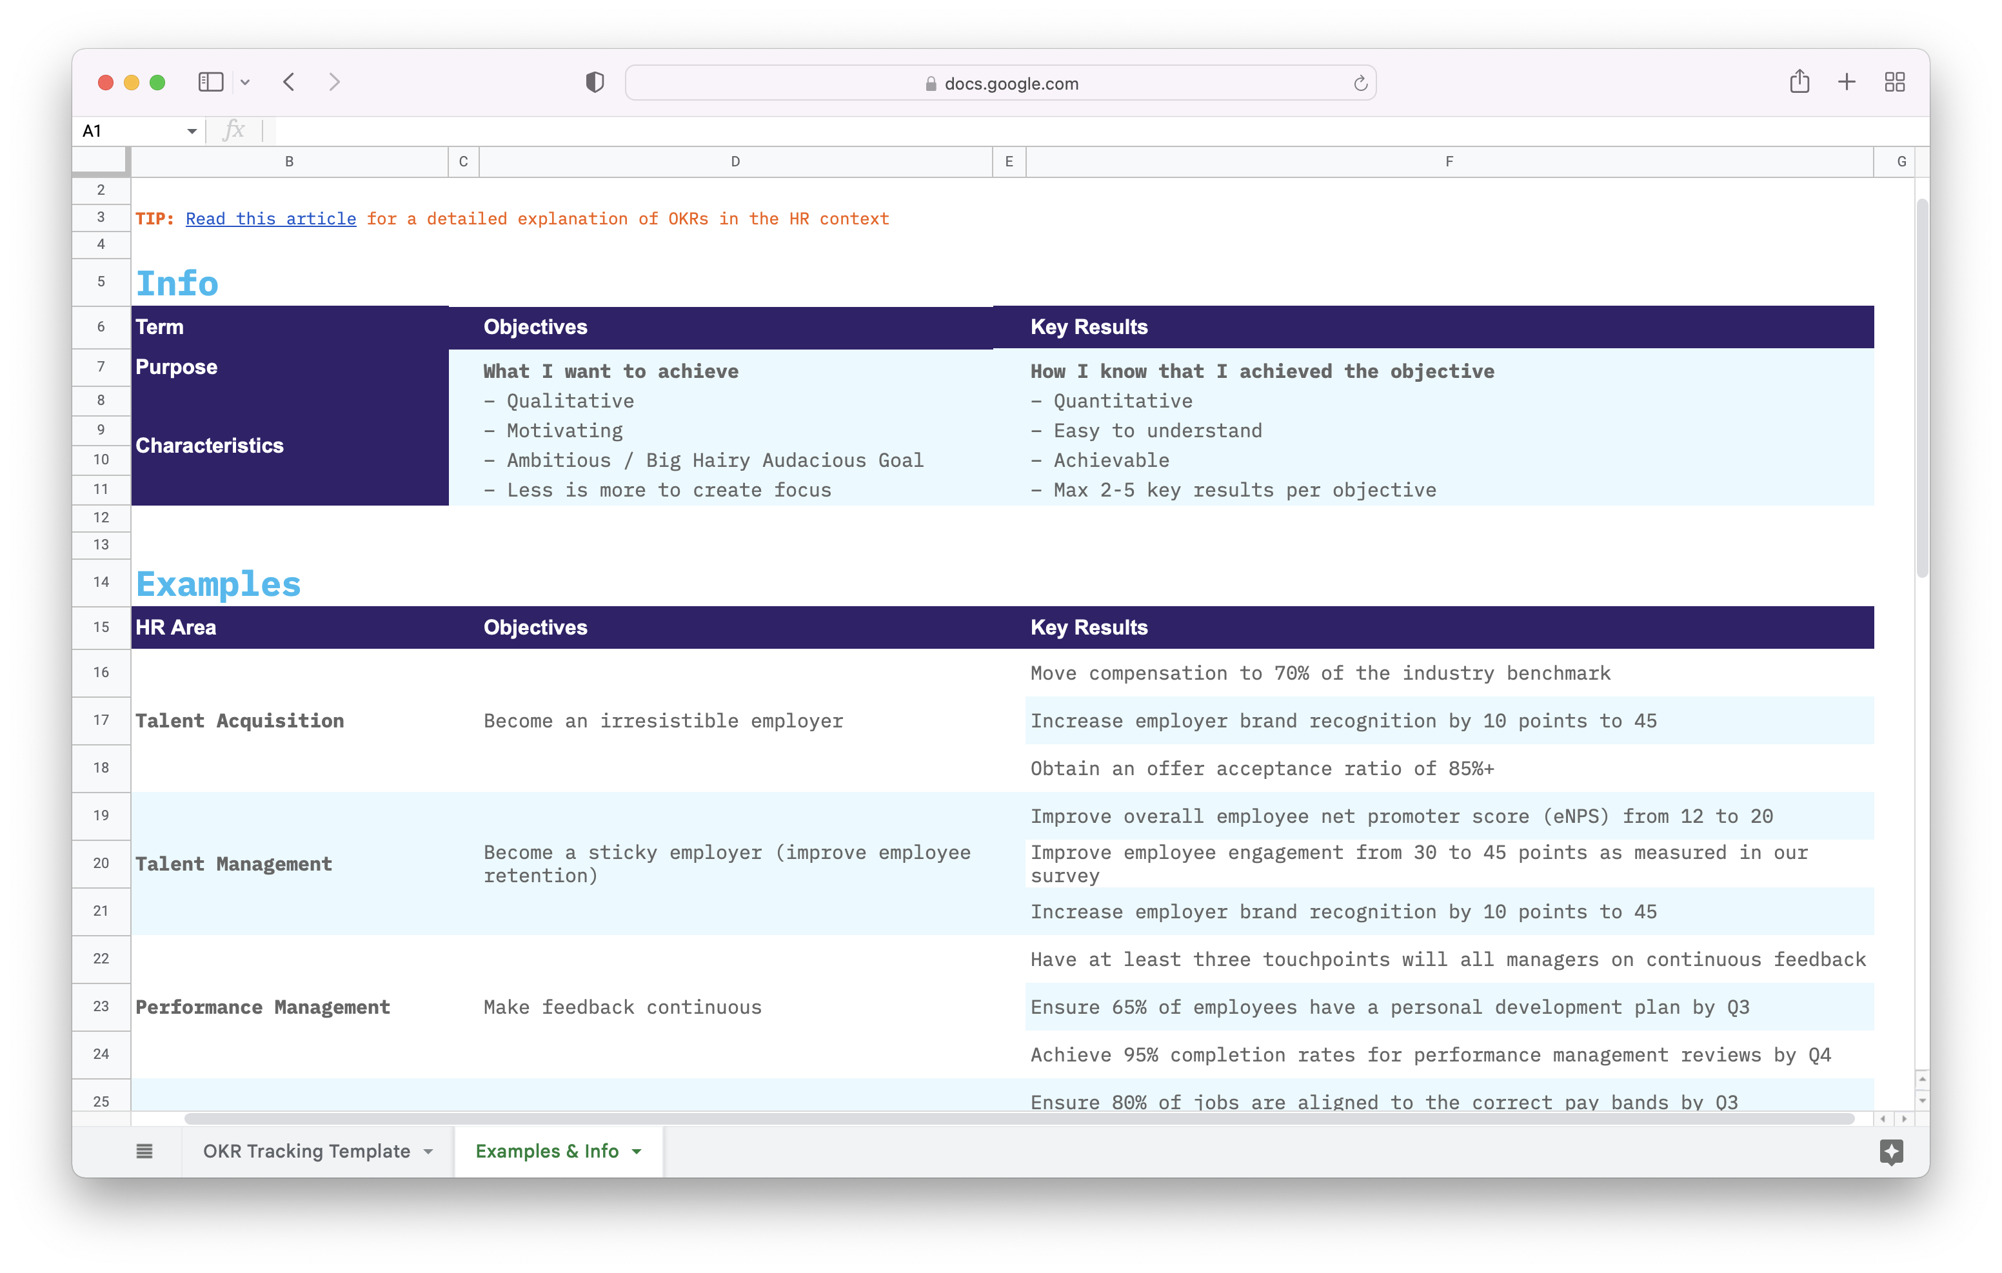The image size is (2002, 1273).
Task: Select the Examples & Info sheet tab
Action: click(x=546, y=1152)
